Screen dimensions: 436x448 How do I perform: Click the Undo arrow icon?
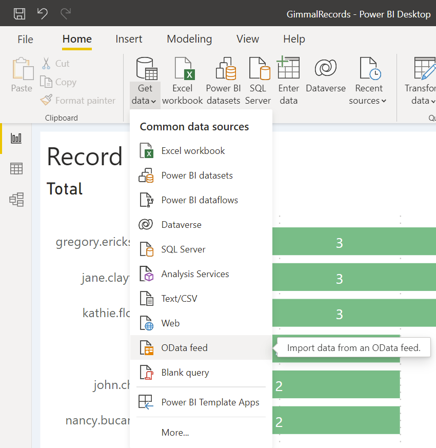(x=42, y=13)
